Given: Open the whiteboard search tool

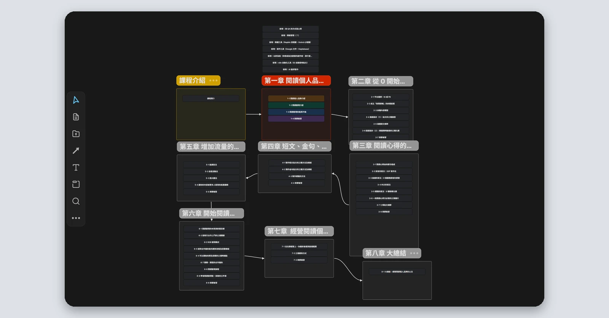Looking at the screenshot, I should click(76, 201).
